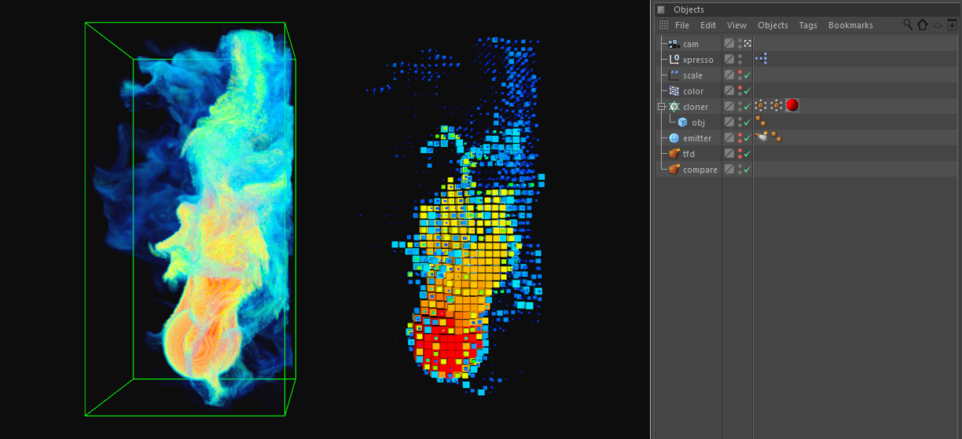Screen dimensions: 962x439
Task: Open the Edit menu
Action: click(708, 25)
